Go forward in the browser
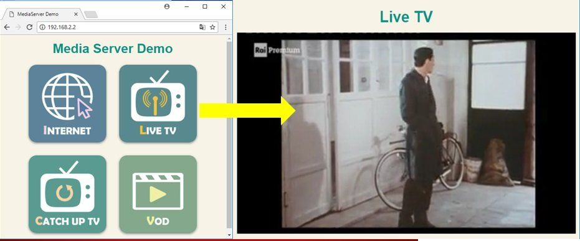 click(x=18, y=27)
